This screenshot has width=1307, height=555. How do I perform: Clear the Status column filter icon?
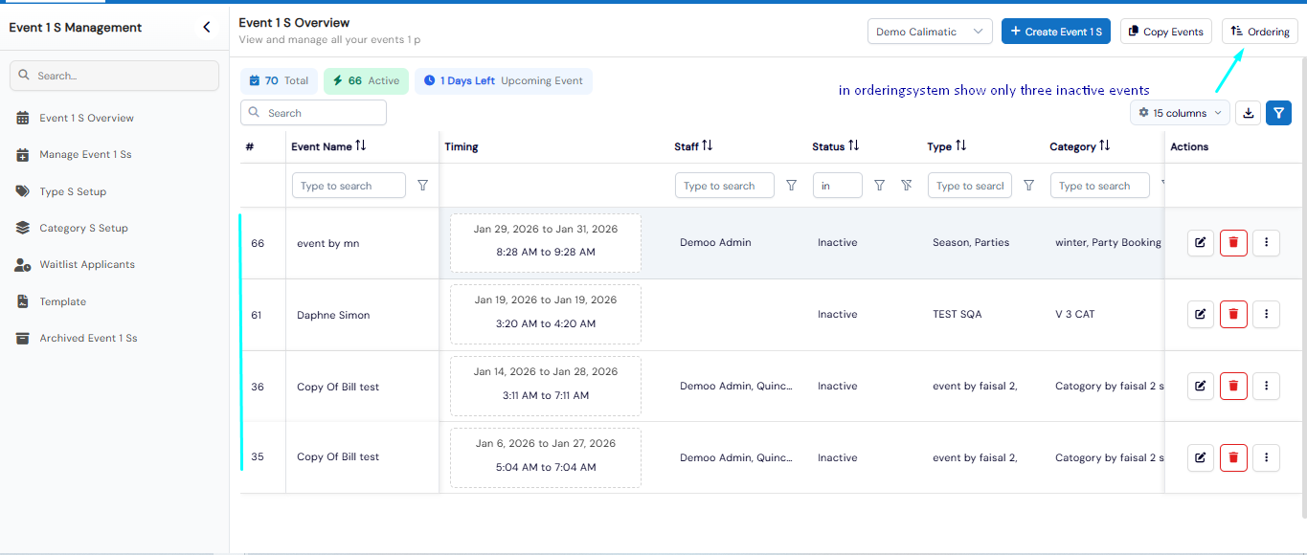pyautogui.click(x=906, y=186)
